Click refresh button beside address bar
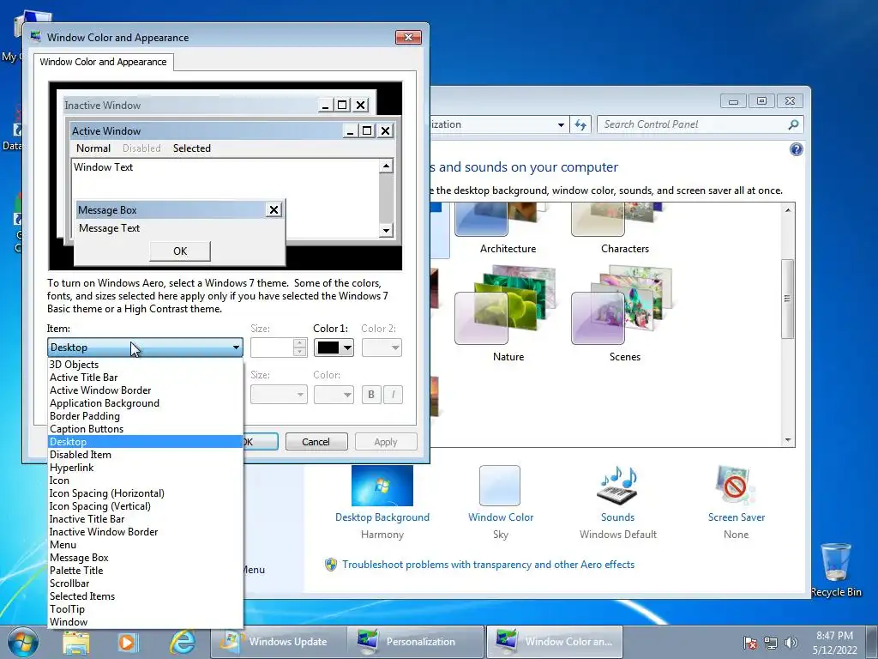Image resolution: width=878 pixels, height=659 pixels. click(x=580, y=124)
